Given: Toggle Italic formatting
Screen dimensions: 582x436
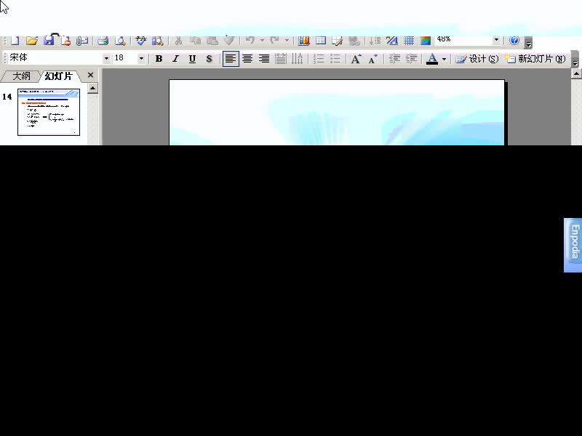Looking at the screenshot, I should (175, 59).
